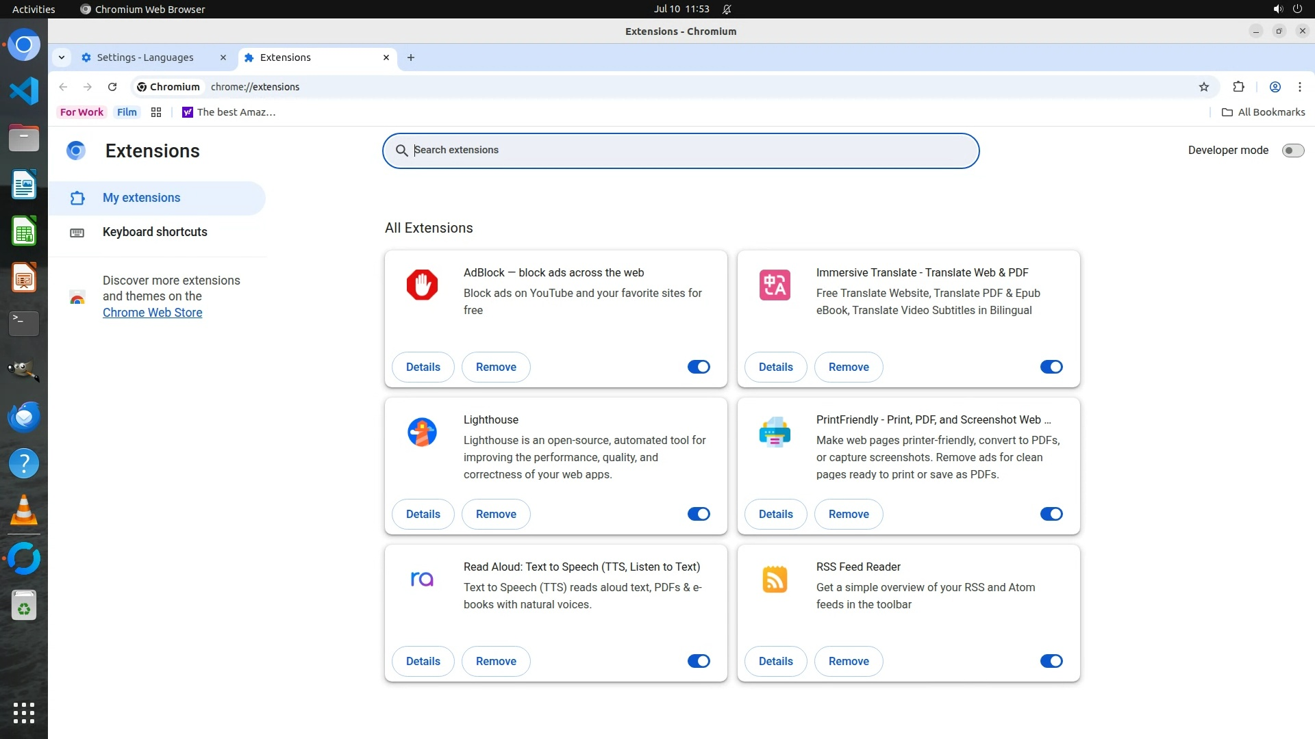Turn off the PrintFriendly extension toggle
The image size is (1315, 739).
1051,514
